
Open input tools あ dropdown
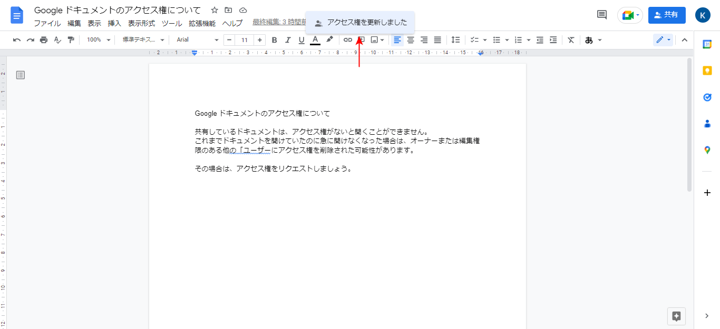(593, 39)
